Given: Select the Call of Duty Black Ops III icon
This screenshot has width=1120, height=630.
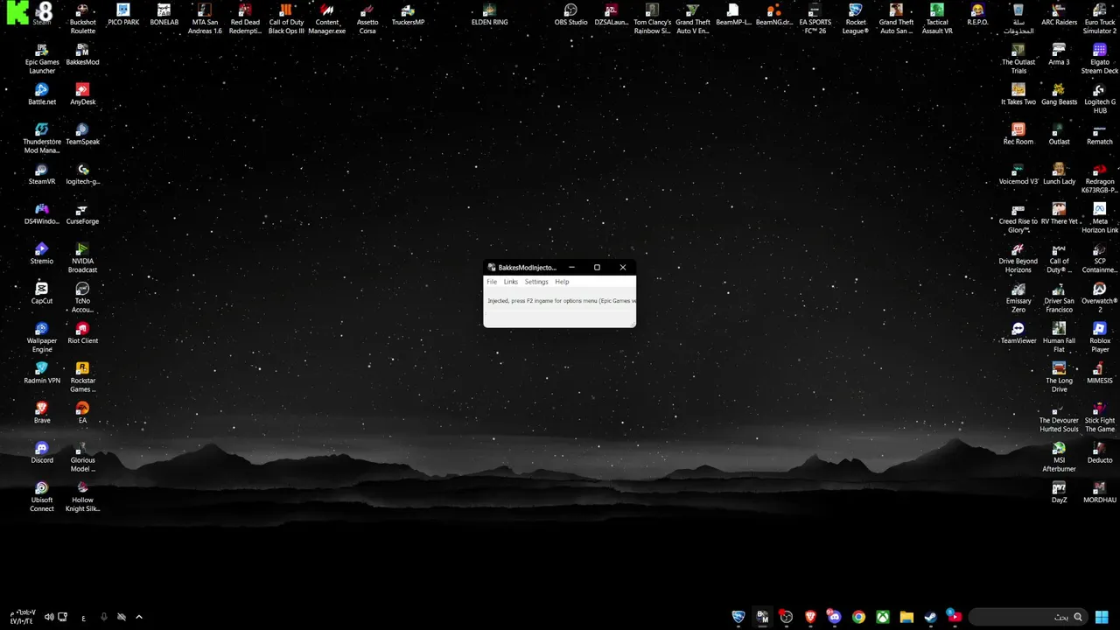Looking at the screenshot, I should (x=286, y=18).
